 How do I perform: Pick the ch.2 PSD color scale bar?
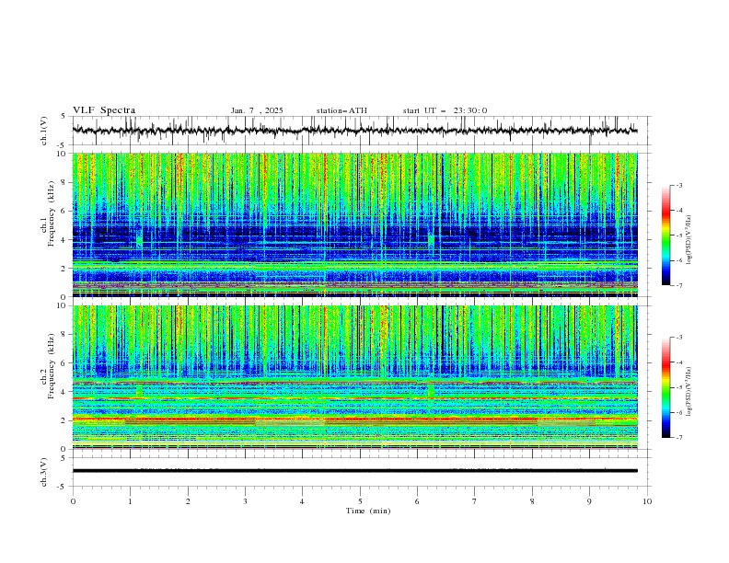click(x=665, y=387)
